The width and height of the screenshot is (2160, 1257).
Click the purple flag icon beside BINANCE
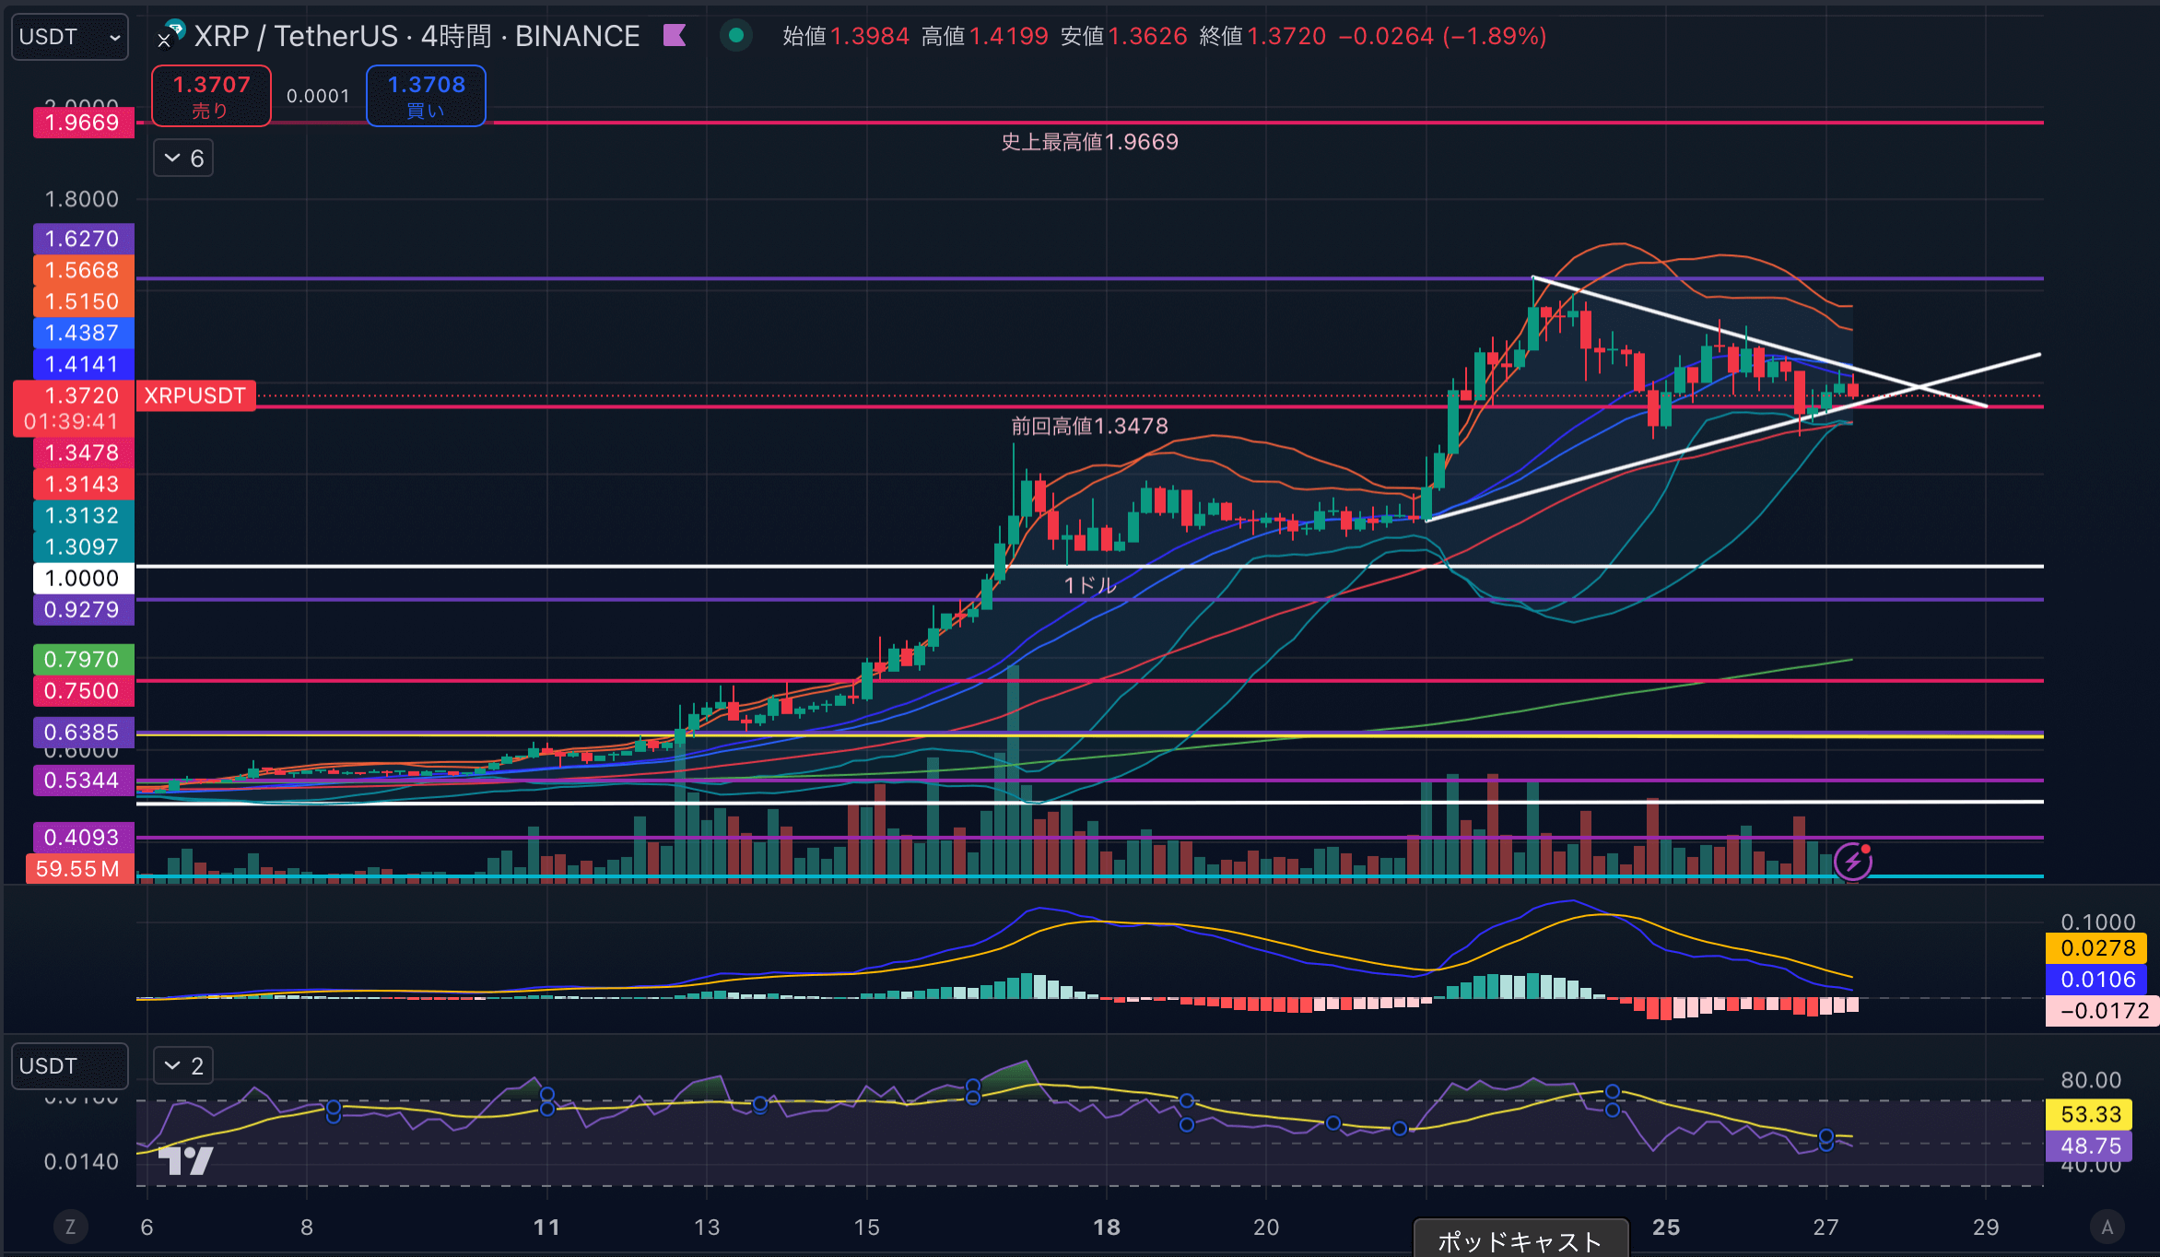675,36
